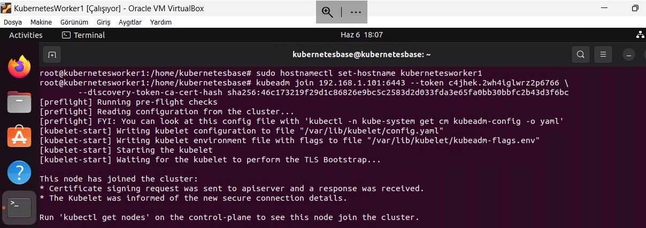
Task: Open the Aygıtlar menu
Action: point(130,22)
